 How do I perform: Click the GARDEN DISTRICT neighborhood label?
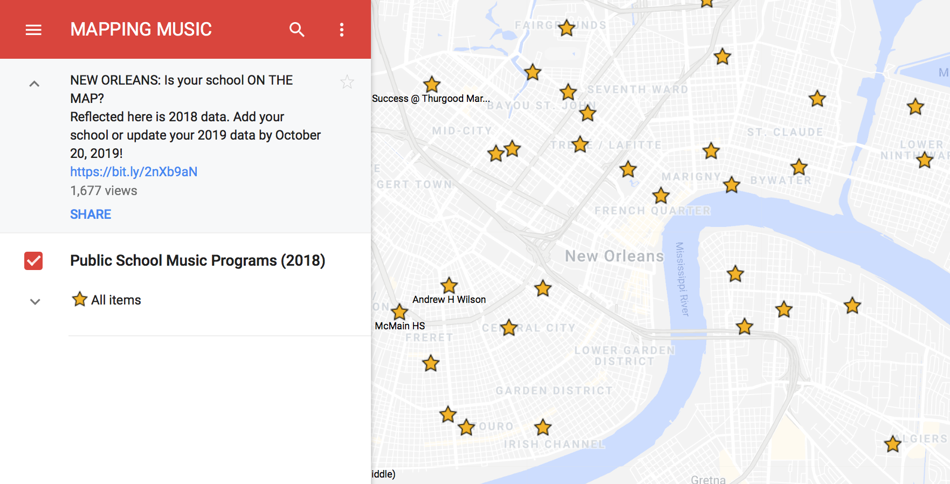click(x=554, y=391)
